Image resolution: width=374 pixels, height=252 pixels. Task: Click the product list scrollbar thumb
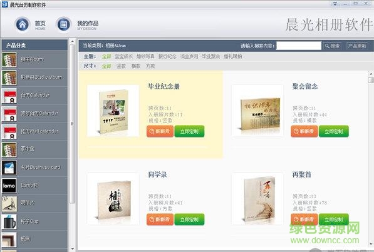point(371,80)
